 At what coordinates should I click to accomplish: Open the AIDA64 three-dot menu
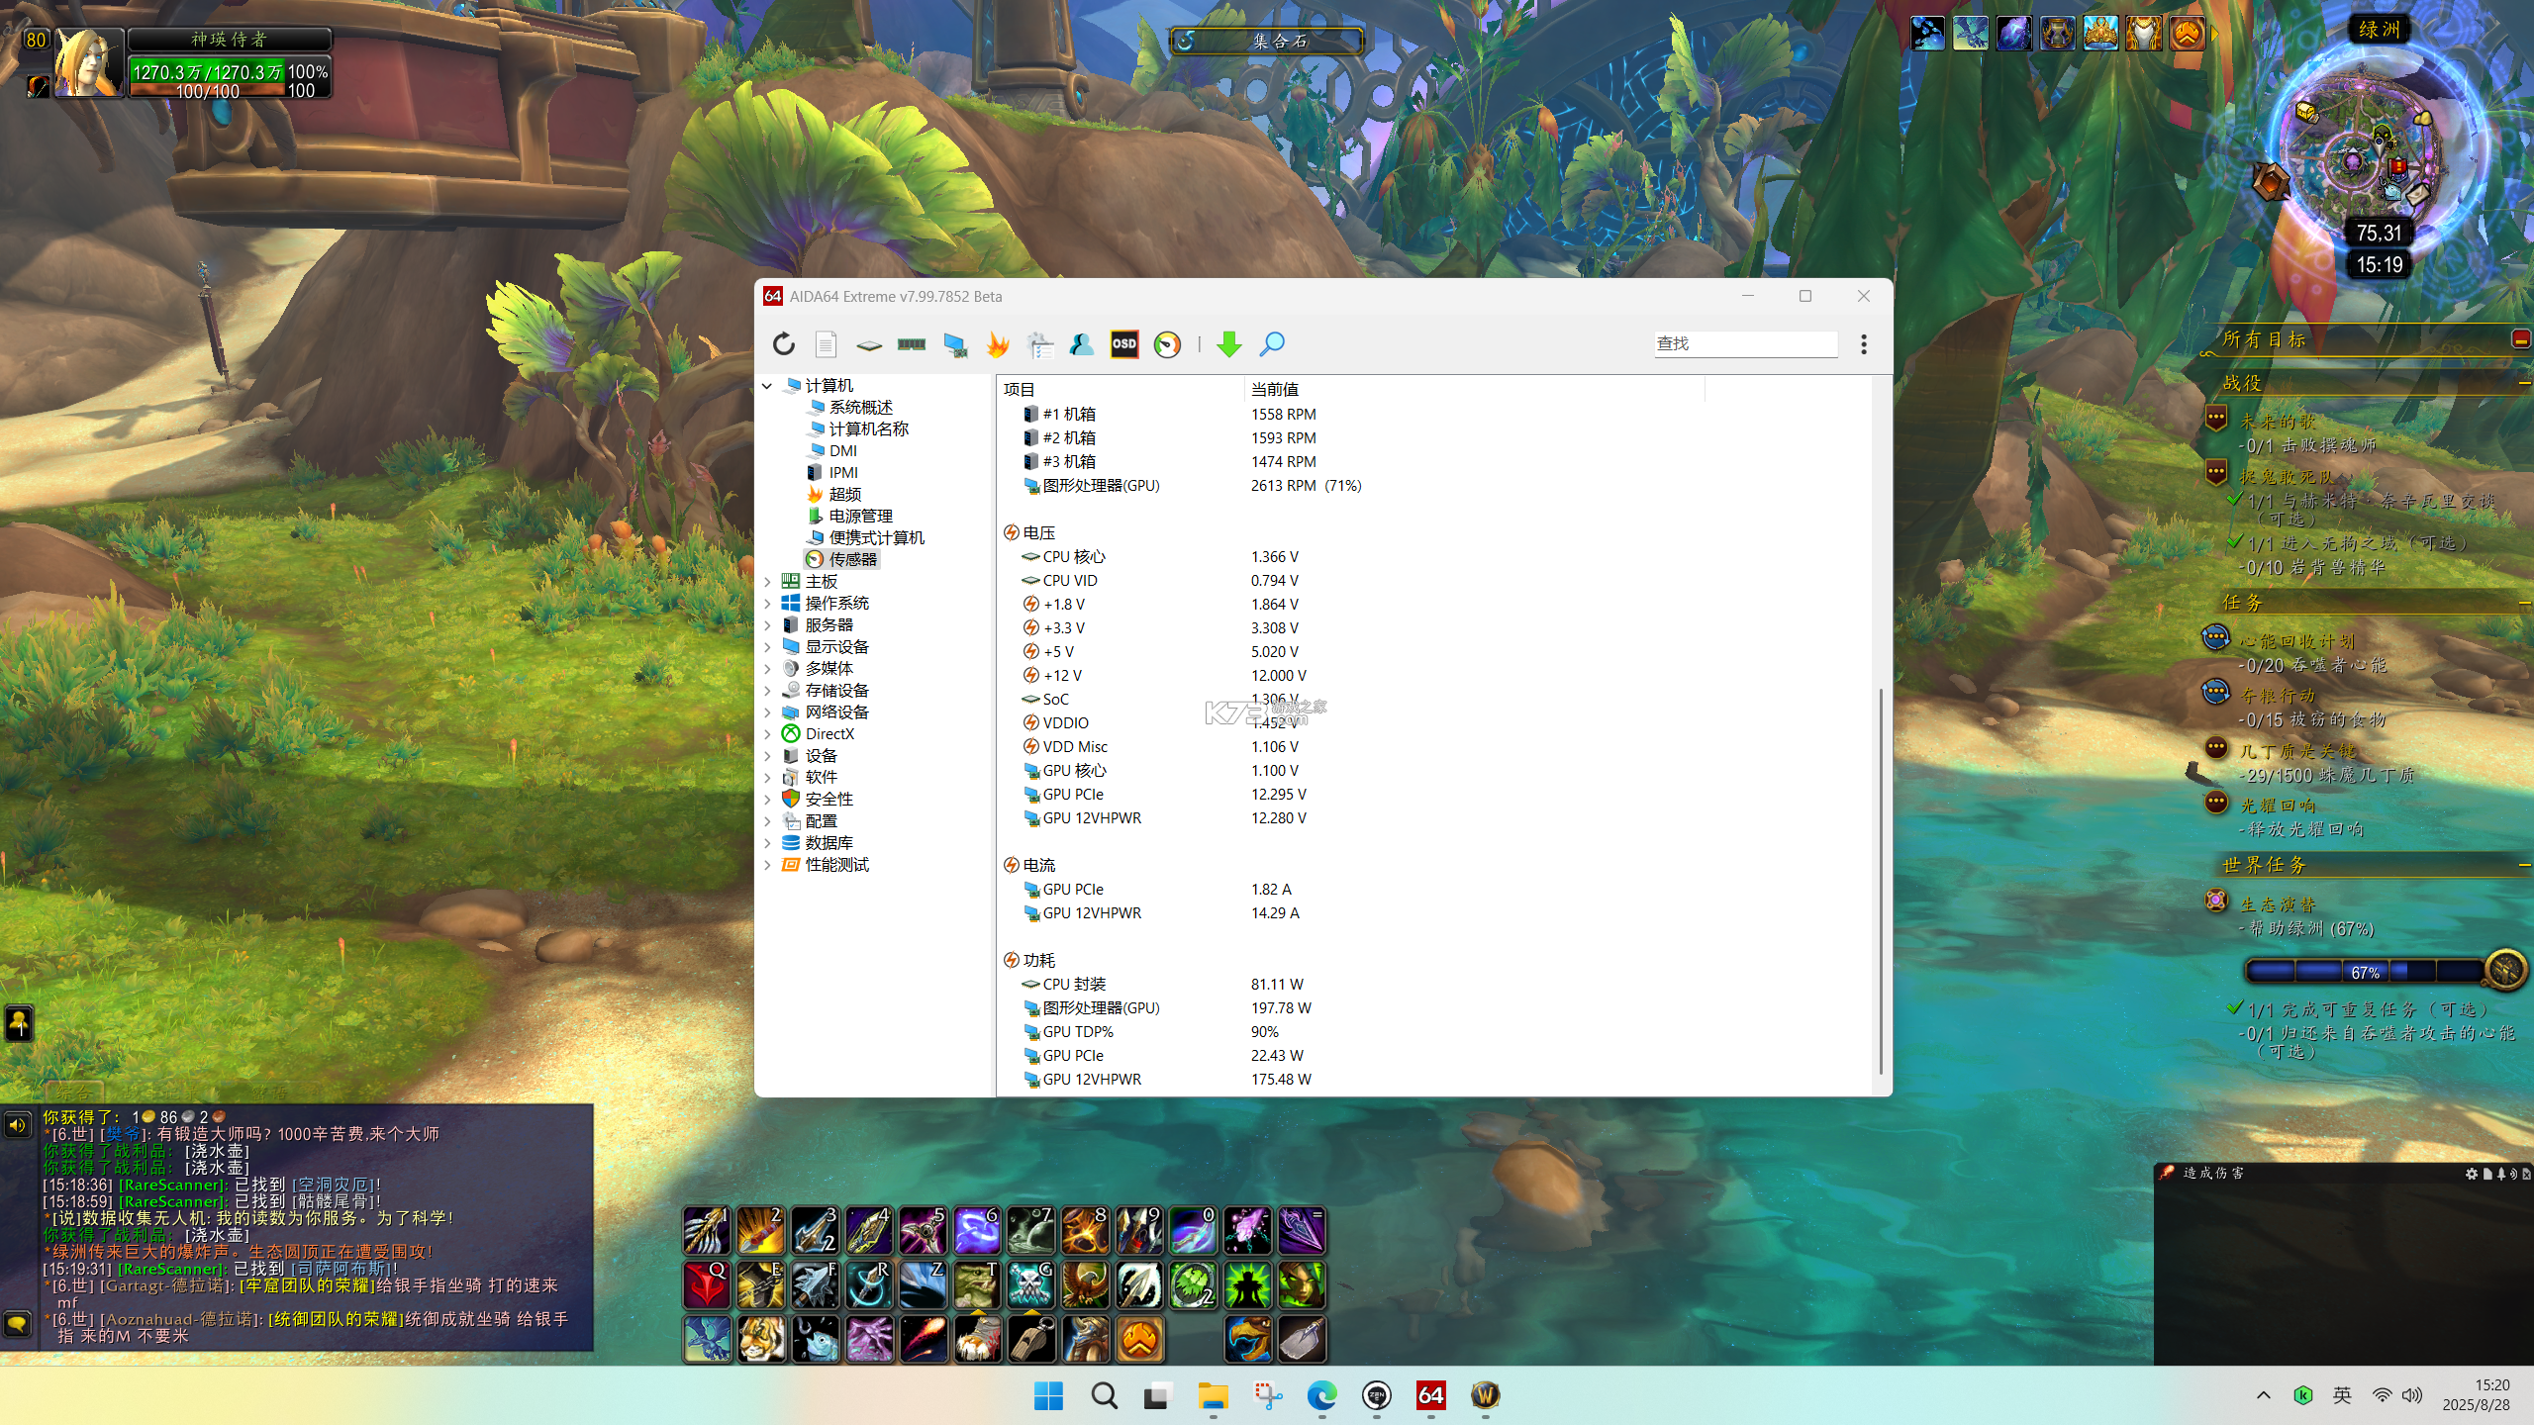coord(1864,344)
